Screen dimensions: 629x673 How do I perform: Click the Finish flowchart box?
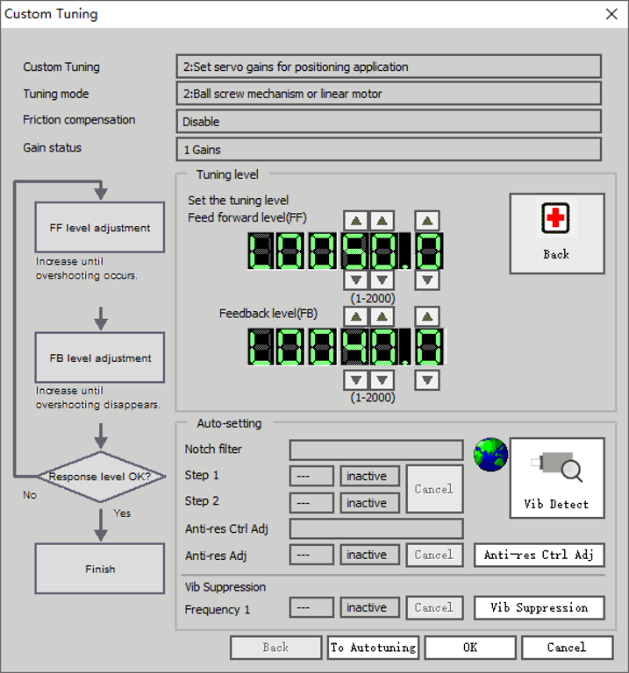[x=100, y=569]
